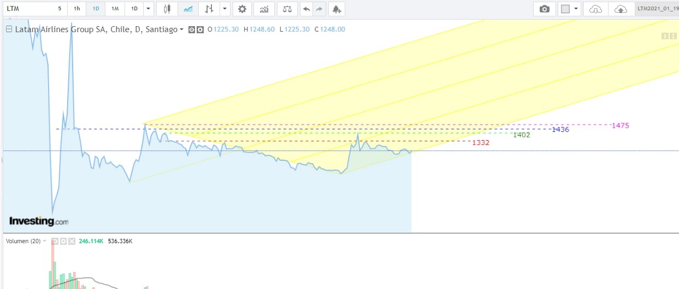
Task: Collapse the Latam Airlines legend box
Action: (x=8, y=29)
